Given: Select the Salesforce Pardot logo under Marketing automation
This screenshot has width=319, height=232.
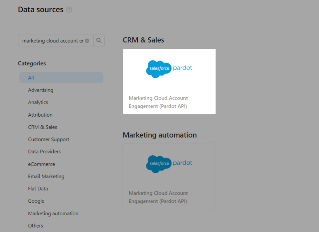Looking at the screenshot, I should [x=169, y=164].
